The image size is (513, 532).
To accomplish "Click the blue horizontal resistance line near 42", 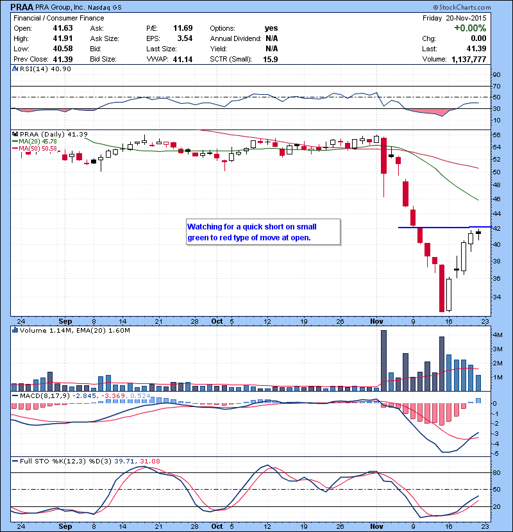I will 444,227.
